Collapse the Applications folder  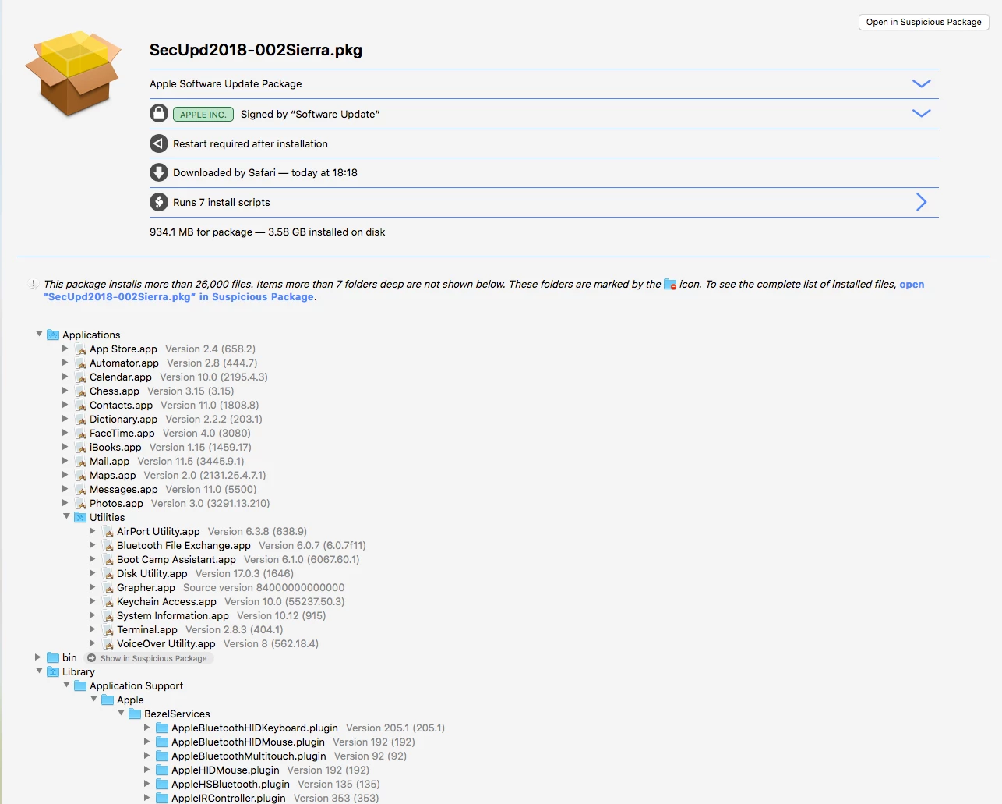point(39,334)
